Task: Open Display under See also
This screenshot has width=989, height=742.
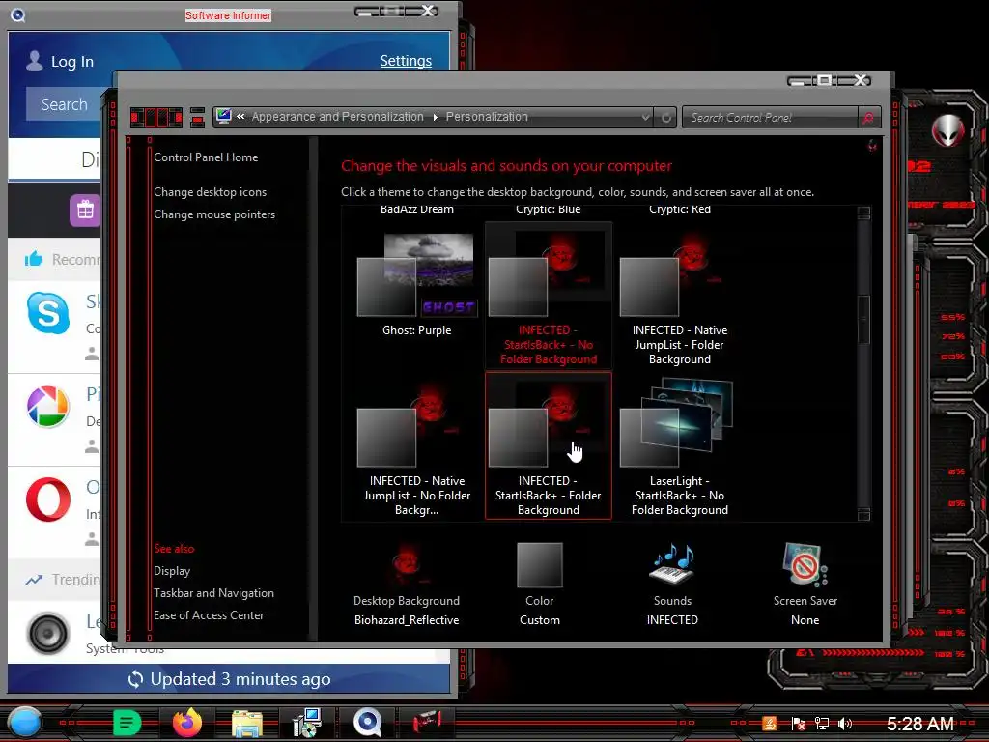Action: [x=172, y=570]
